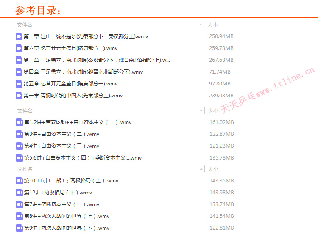Click video icon of 第四章 三足鼎立 file
Image resolution: width=318 pixels, height=234 pixels.
(19, 72)
